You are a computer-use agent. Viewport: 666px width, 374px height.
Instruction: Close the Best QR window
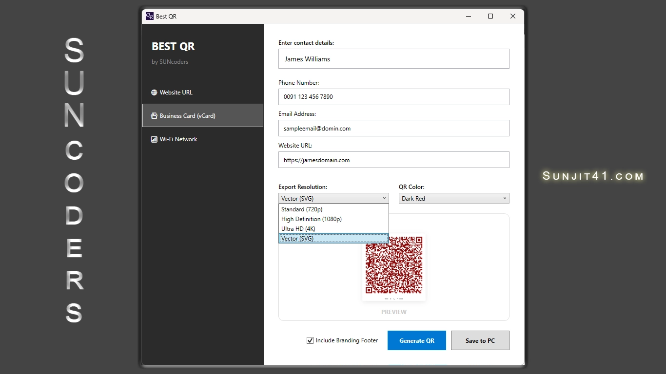click(x=513, y=16)
